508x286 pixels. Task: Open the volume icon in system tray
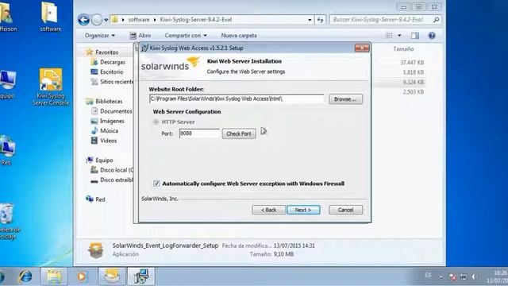tap(475, 276)
